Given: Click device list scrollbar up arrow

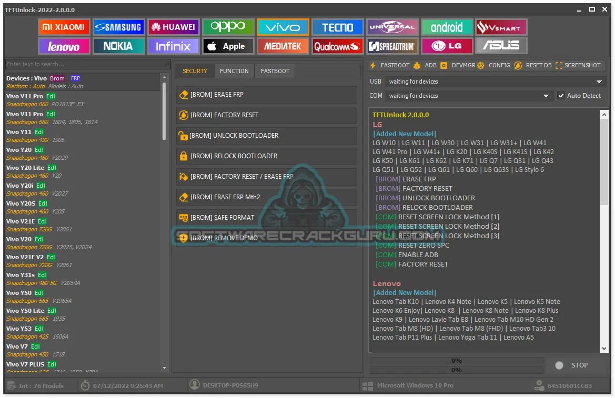Looking at the screenshot, I should 164,77.
